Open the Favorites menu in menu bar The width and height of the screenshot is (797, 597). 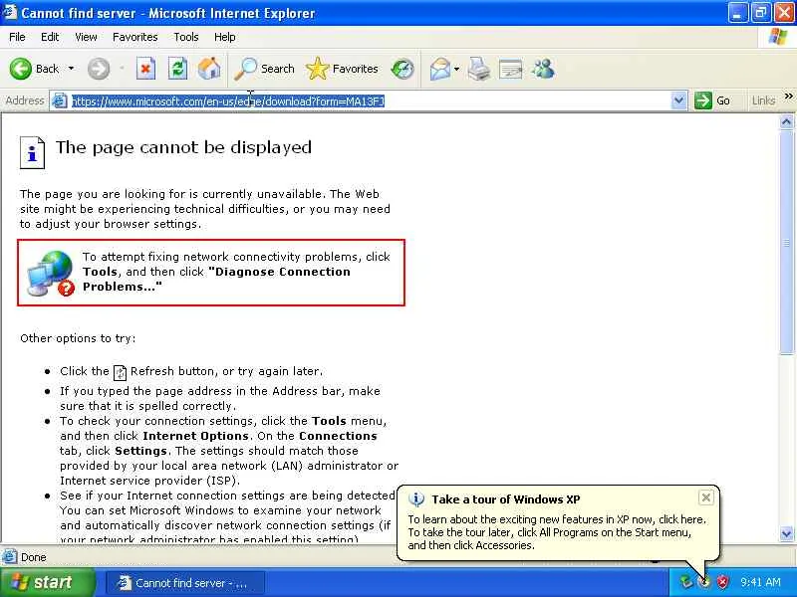pos(135,37)
